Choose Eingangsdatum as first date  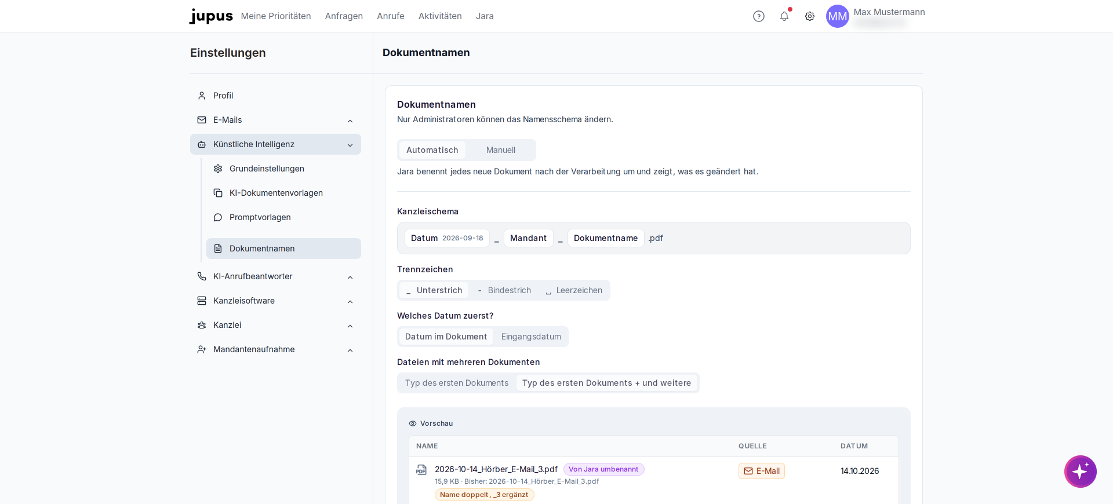tap(531, 337)
